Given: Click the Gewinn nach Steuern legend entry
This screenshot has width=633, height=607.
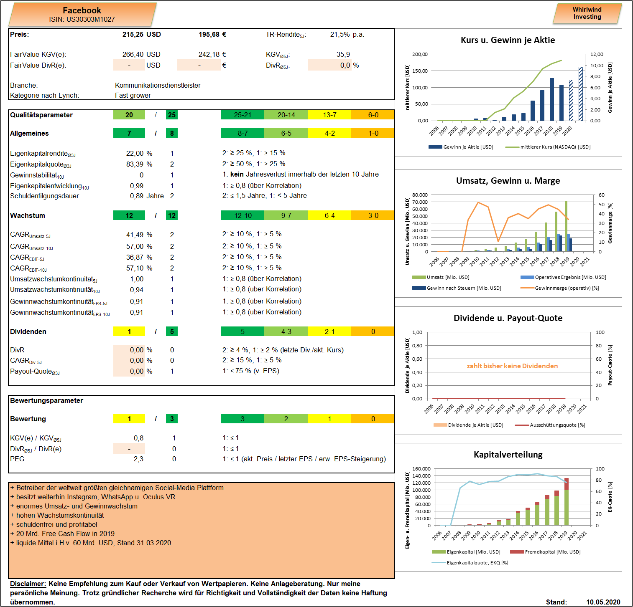Looking at the screenshot, I should [457, 288].
